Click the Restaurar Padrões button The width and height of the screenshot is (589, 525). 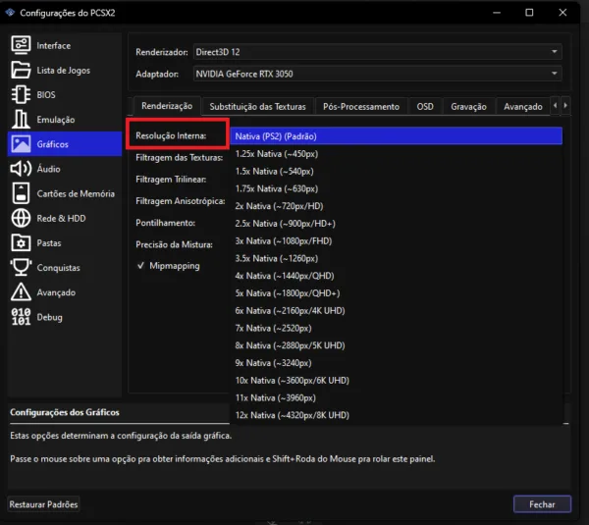coord(43,504)
